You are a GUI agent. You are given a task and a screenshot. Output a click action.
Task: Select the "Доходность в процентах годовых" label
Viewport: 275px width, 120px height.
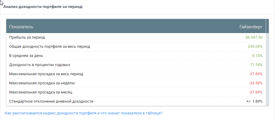coord(40,65)
